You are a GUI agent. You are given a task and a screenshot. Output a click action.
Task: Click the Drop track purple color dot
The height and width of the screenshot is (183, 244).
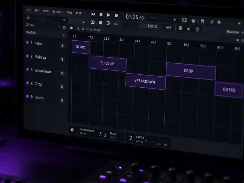pos(27,83)
